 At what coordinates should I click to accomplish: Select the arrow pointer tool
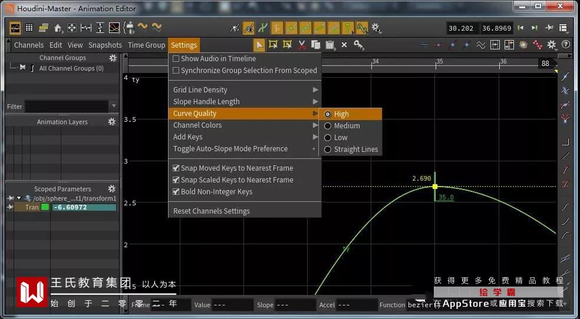259,45
